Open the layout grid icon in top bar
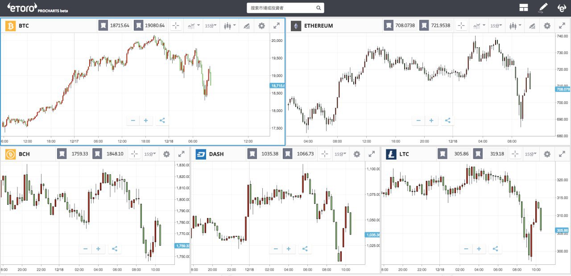 click(x=523, y=8)
